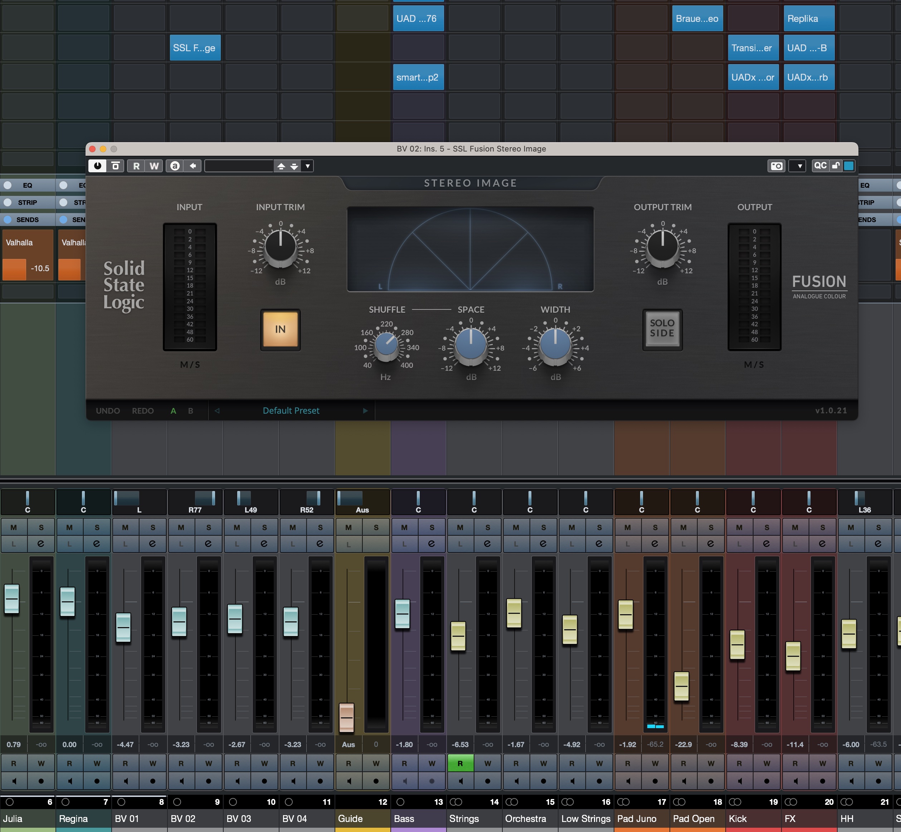Solo the Regina channel
Viewport: 901px width, 832px height.
pyautogui.click(x=97, y=527)
